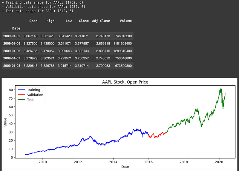This screenshot has width=239, height=171.
Task: Click Close value 3.250357
Action: (82, 58)
